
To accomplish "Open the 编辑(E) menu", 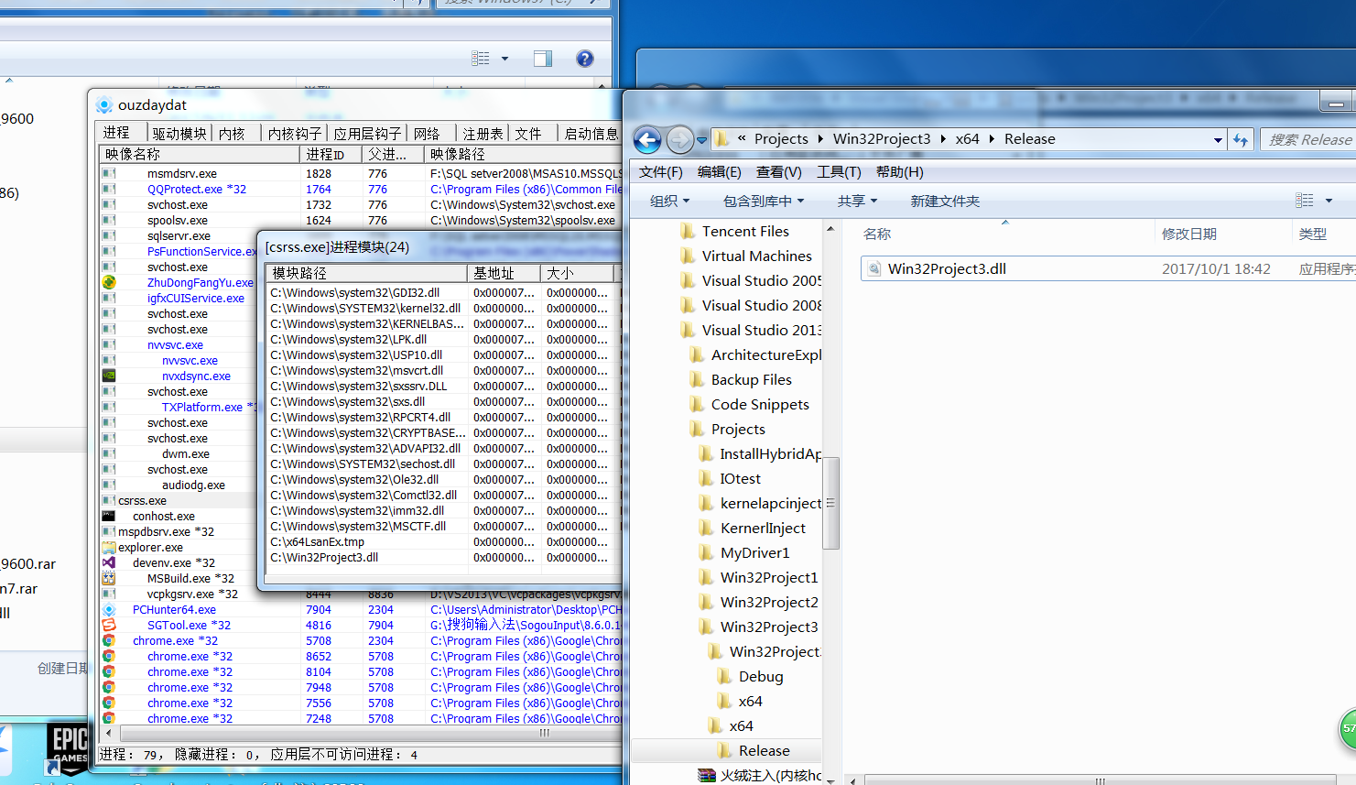I will click(720, 172).
